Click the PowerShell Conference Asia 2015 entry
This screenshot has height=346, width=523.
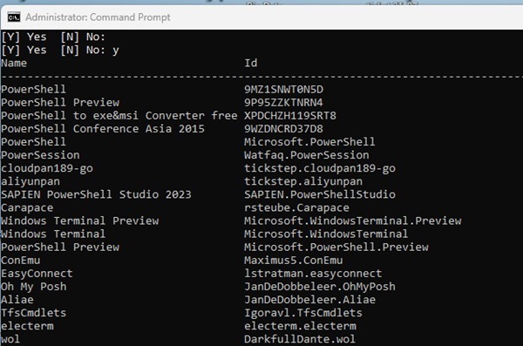click(103, 129)
